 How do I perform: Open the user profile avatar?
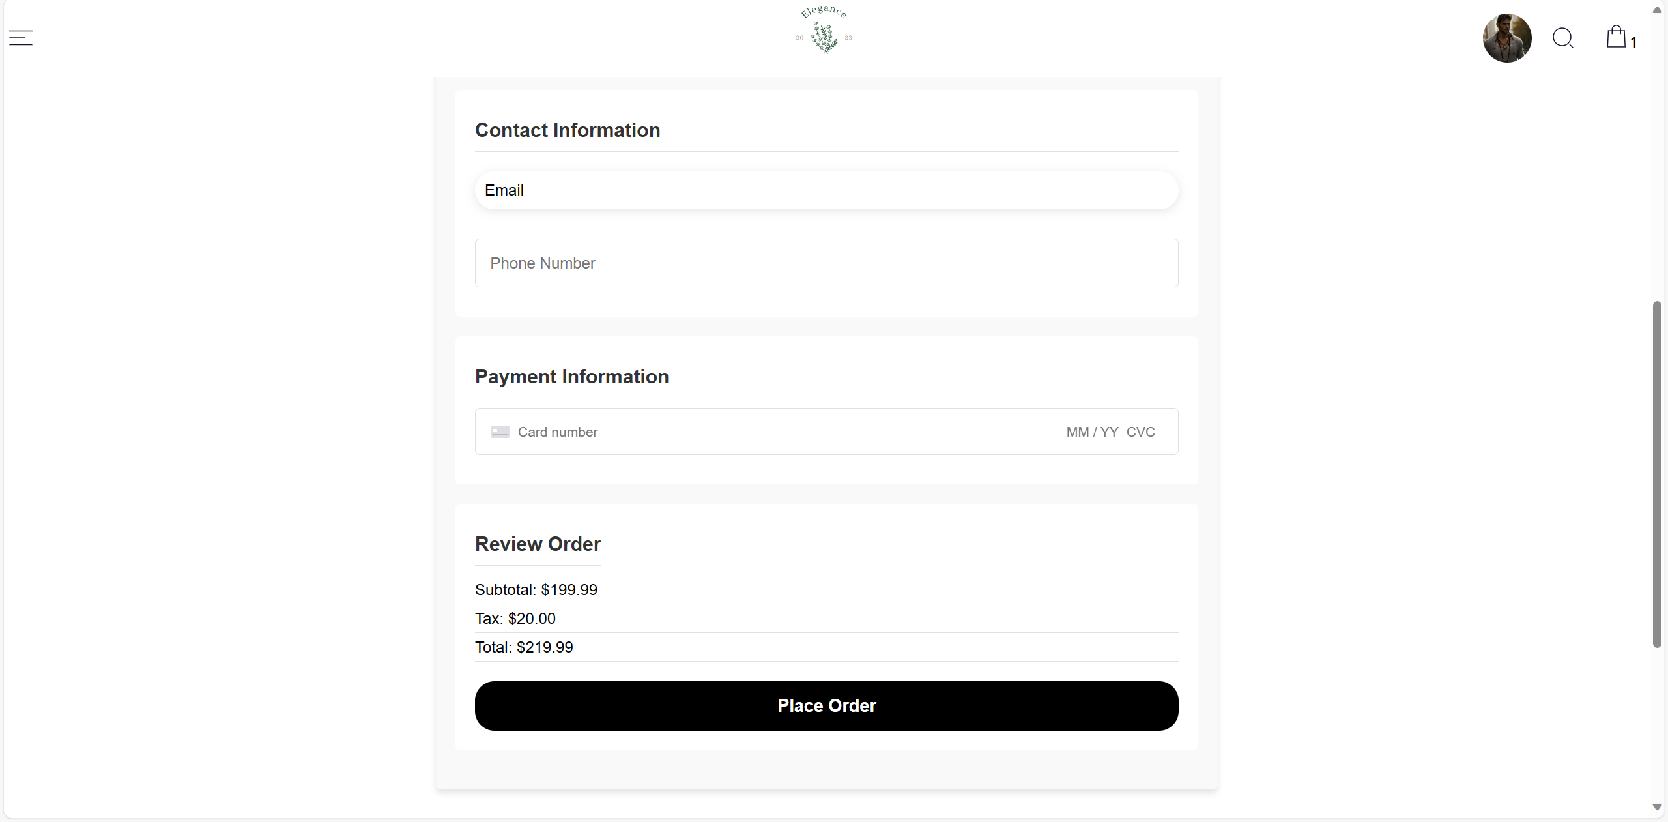click(x=1507, y=38)
